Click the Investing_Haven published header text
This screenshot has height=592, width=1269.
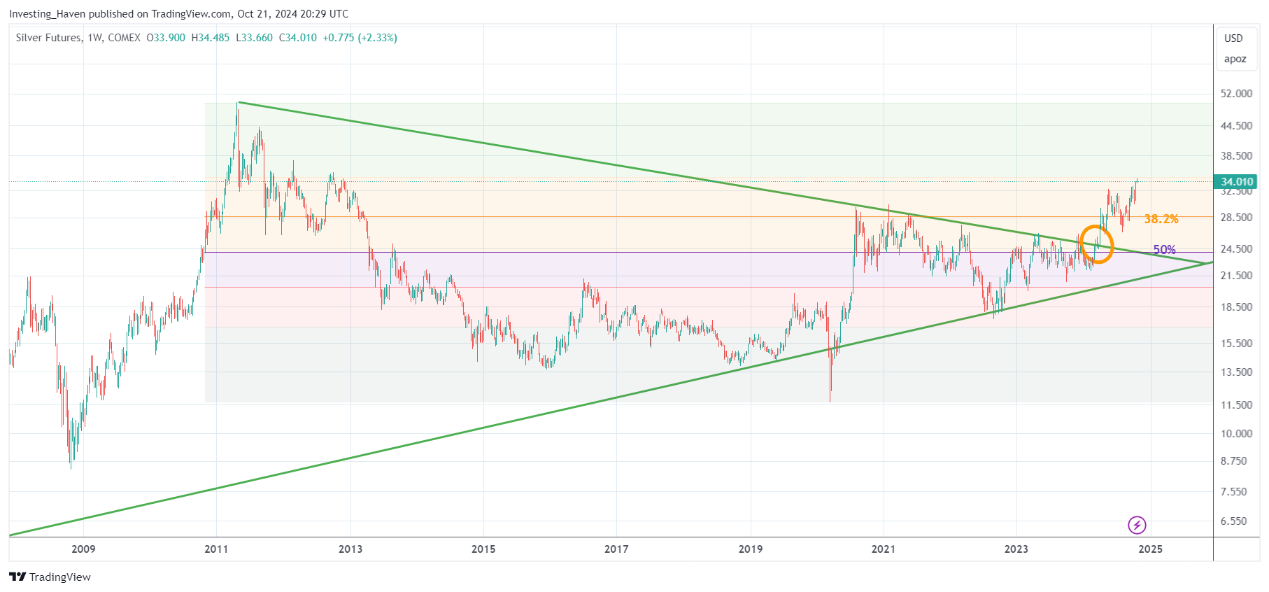pyautogui.click(x=178, y=14)
